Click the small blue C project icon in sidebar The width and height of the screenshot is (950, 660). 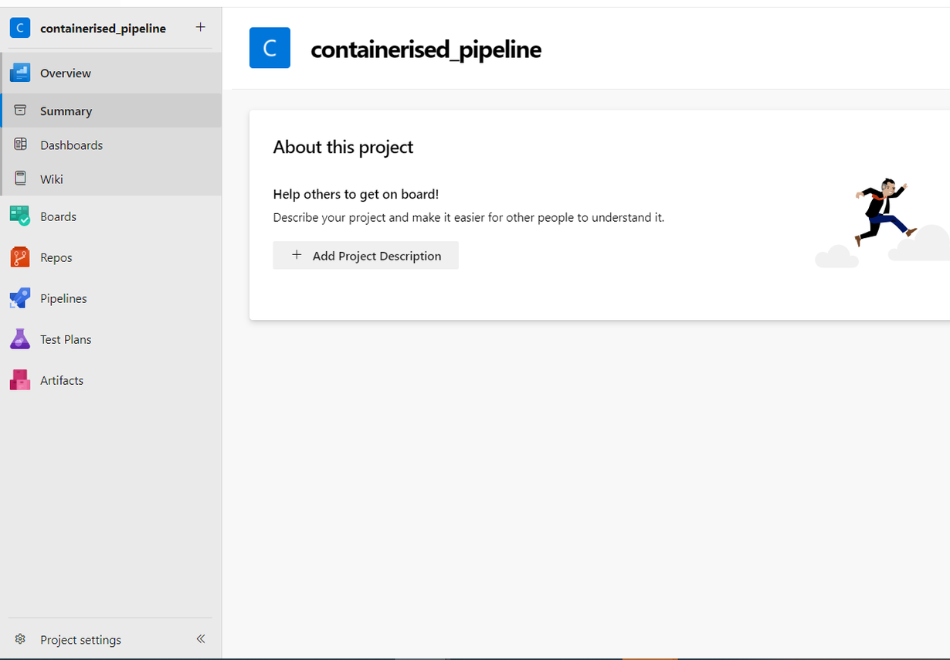pyautogui.click(x=20, y=28)
